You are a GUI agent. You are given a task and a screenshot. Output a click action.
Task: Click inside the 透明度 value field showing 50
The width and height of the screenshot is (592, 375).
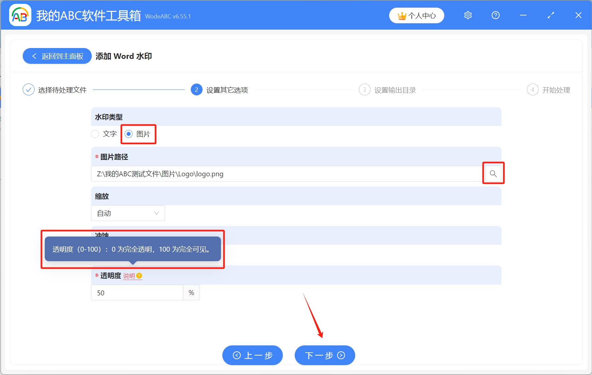[x=136, y=292]
